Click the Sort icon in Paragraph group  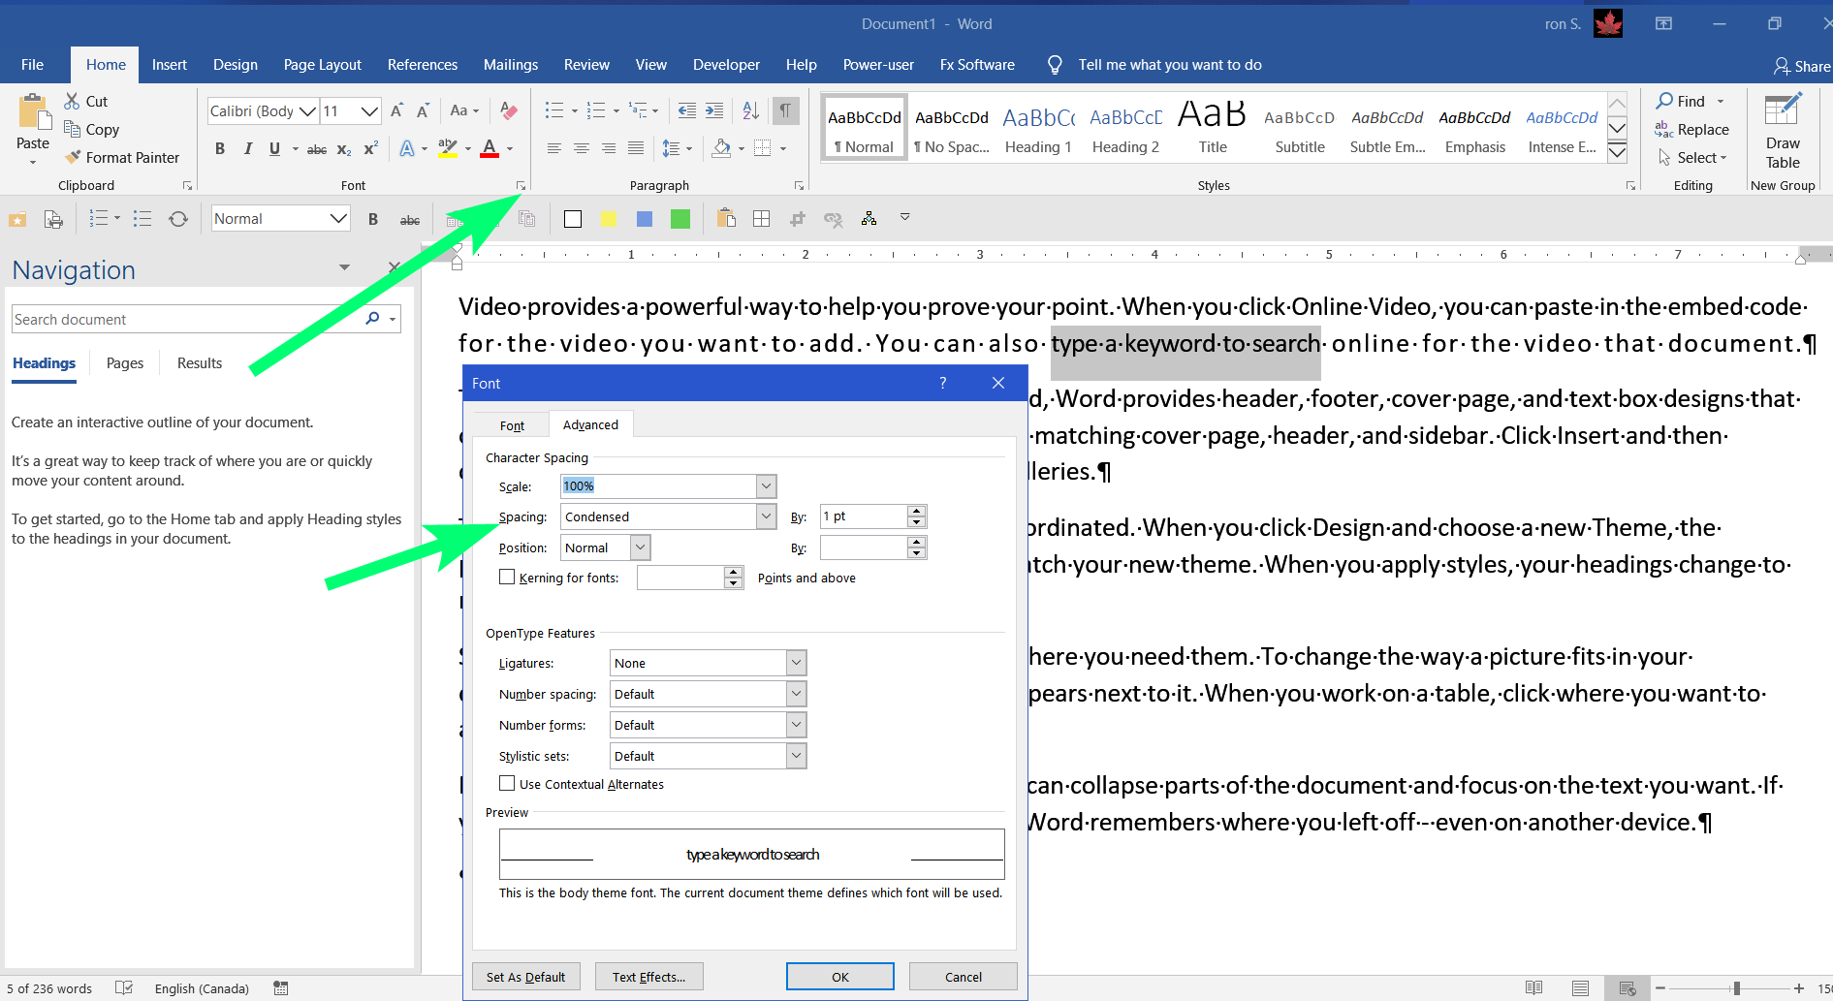pyautogui.click(x=750, y=110)
